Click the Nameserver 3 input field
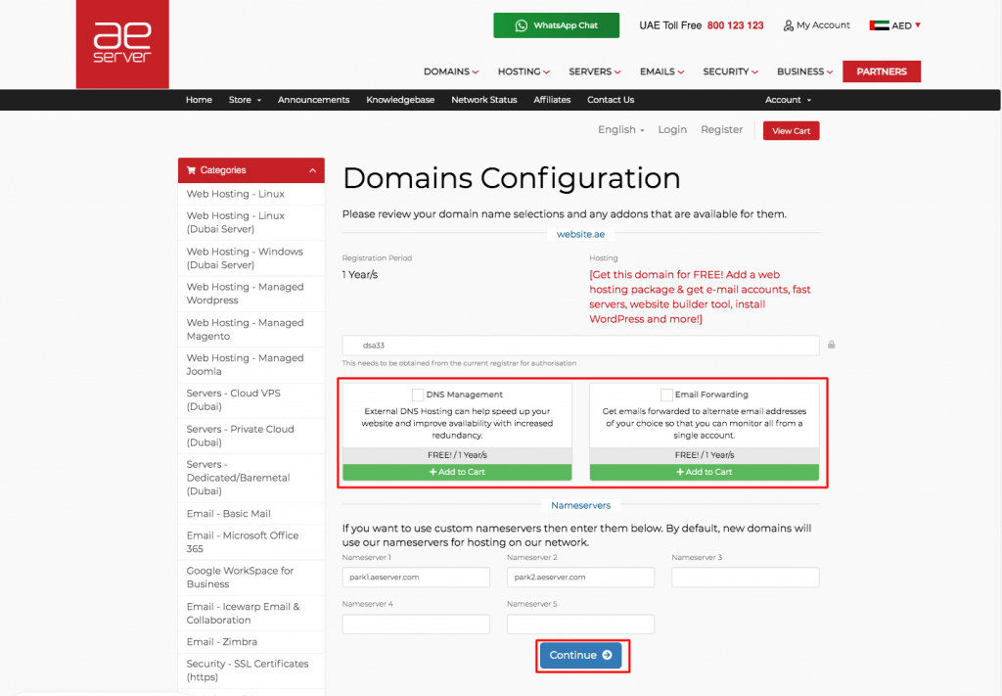The height and width of the screenshot is (696, 1002). [x=745, y=577]
